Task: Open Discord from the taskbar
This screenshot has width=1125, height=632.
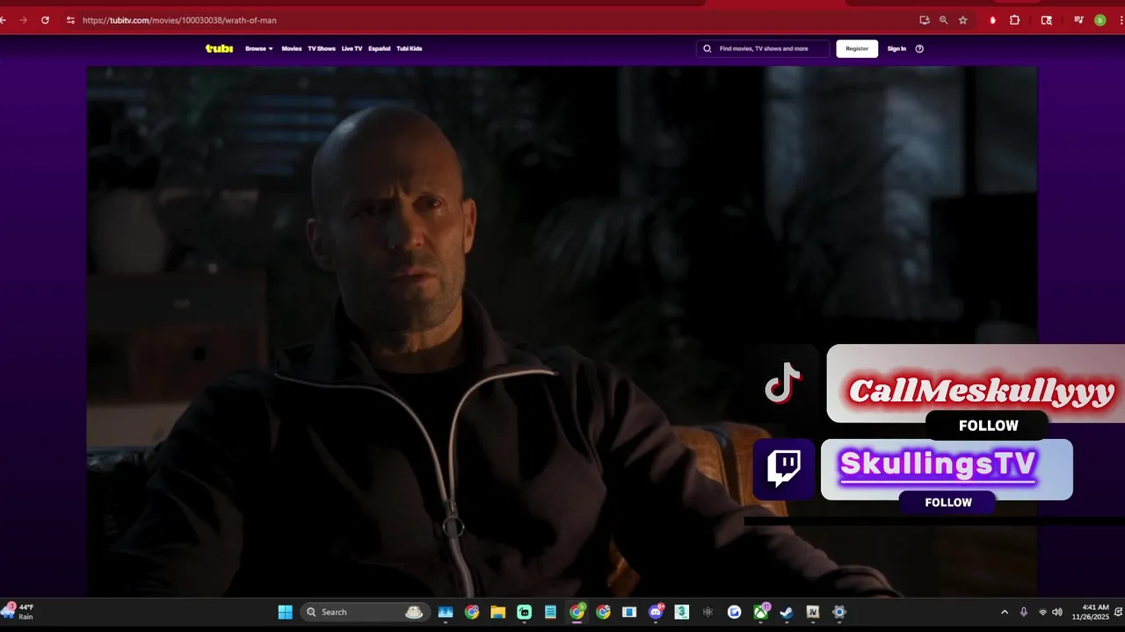Action: click(656, 612)
